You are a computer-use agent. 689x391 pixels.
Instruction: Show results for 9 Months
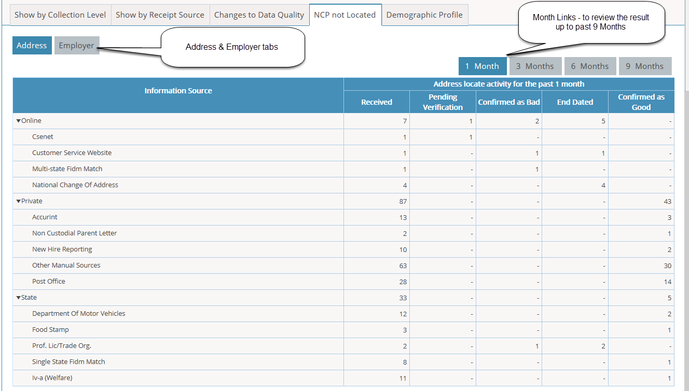[x=645, y=66]
